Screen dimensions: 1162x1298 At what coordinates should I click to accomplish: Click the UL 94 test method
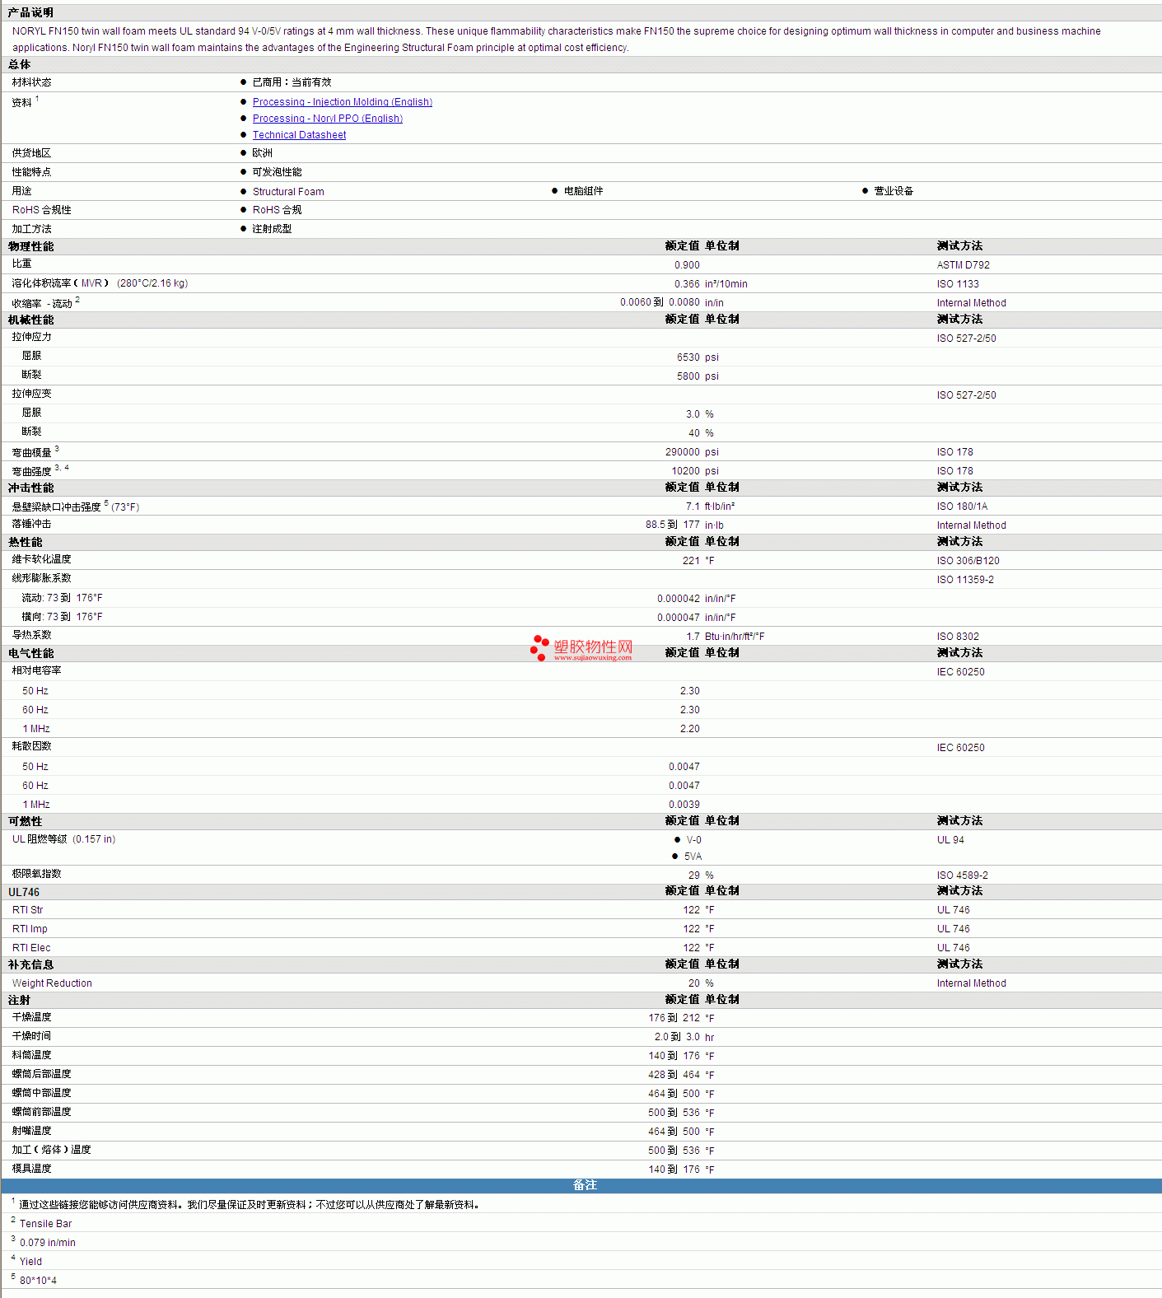tap(950, 840)
